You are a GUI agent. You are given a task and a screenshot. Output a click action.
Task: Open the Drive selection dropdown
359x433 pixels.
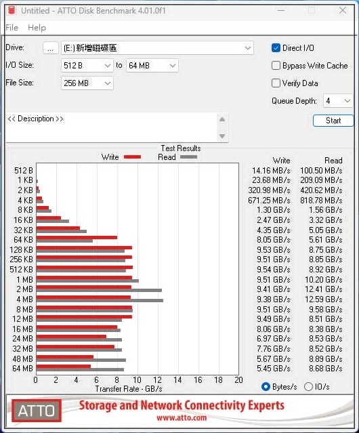(157, 48)
